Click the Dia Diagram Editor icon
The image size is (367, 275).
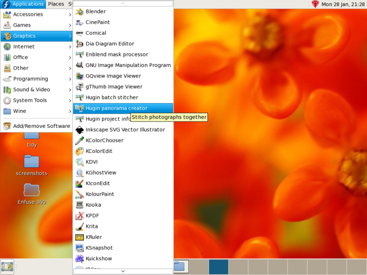(x=79, y=44)
